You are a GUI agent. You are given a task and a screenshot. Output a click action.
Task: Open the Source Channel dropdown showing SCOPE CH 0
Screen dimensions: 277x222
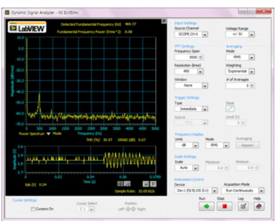[191, 34]
